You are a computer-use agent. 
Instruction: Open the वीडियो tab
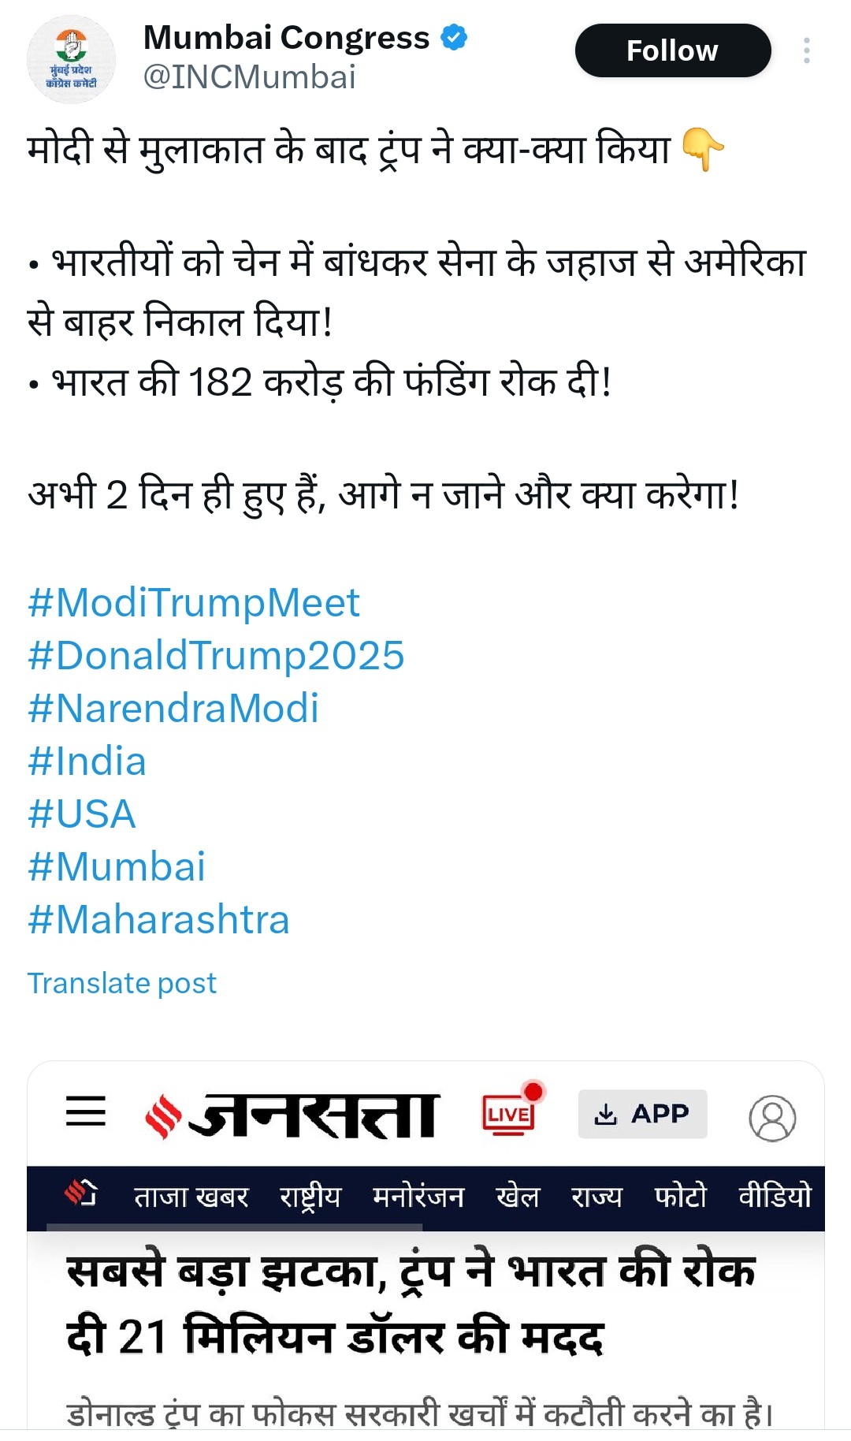tap(775, 1197)
